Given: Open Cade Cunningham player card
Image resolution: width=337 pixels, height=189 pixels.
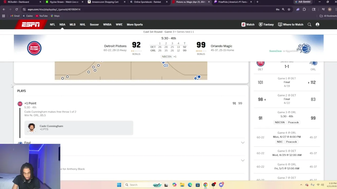Looking at the screenshot, I should (79, 128).
